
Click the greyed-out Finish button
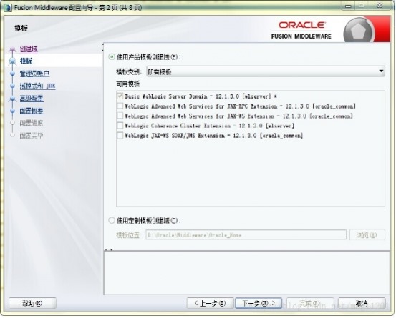(310, 303)
